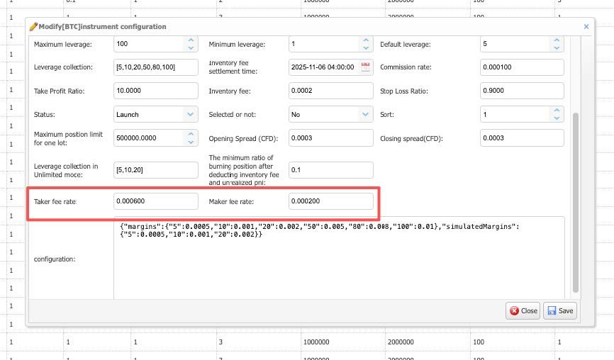Viewport: 614px width, 360px height.
Task: Focus the Opening Spread (CFD) field
Action: tap(330, 138)
